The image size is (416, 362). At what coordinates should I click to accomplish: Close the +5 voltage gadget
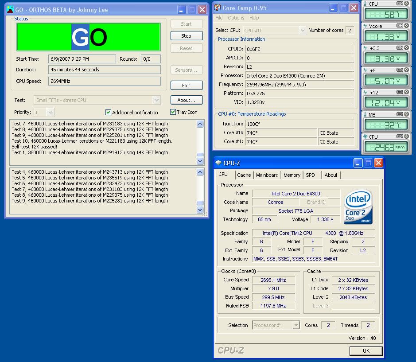click(x=406, y=70)
